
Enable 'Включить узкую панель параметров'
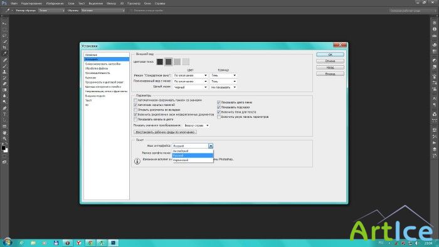pos(219,117)
